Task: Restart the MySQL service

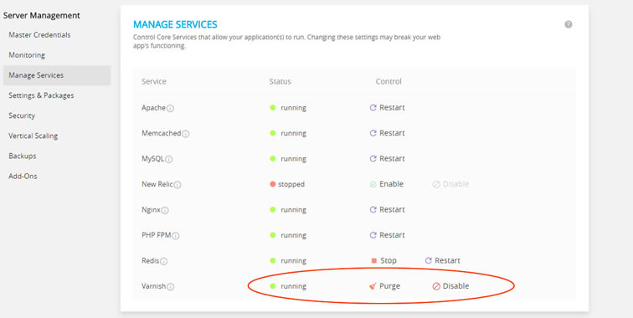Action: point(387,159)
